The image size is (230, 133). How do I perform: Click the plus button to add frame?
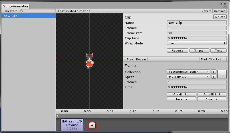click(92, 125)
